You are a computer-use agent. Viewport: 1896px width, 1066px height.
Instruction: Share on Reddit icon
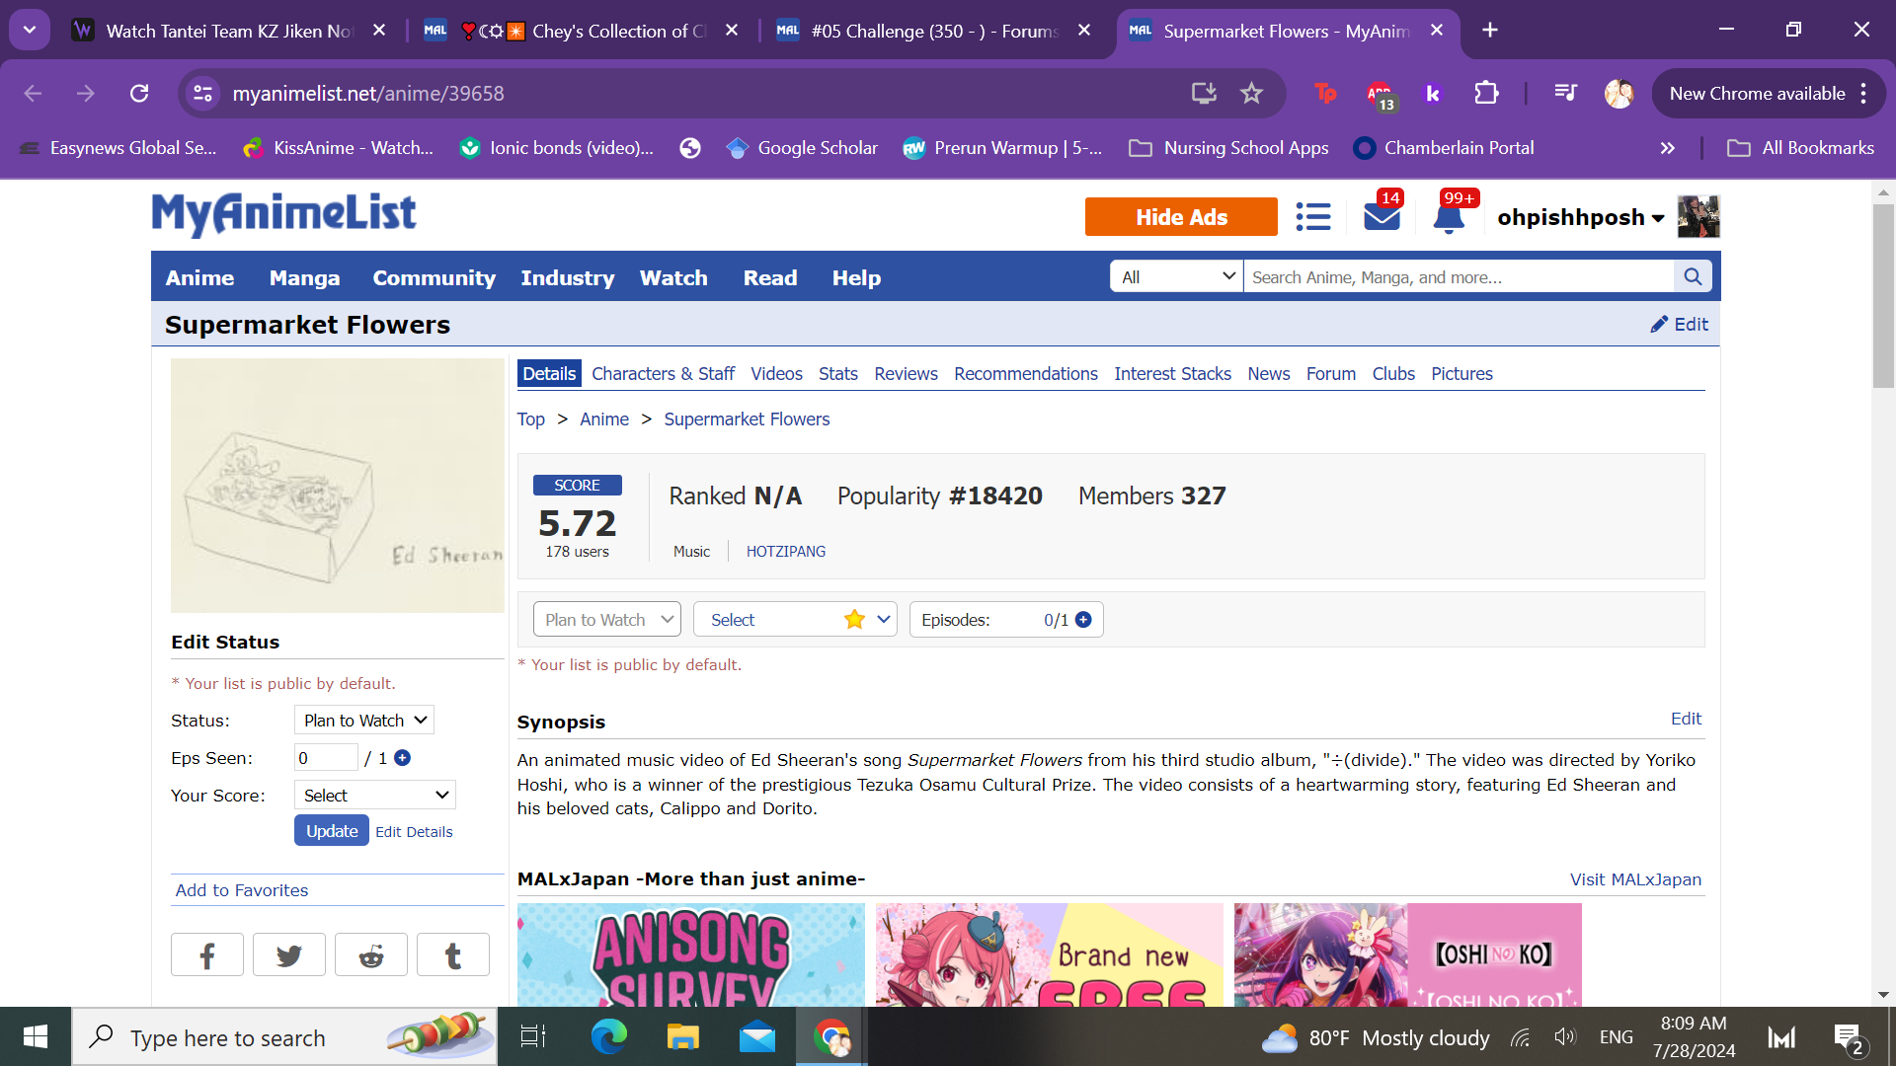click(x=371, y=954)
